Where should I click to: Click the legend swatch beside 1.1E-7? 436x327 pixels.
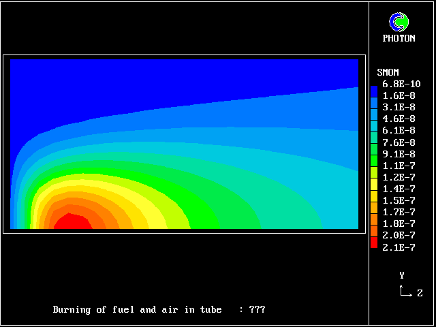[373, 166]
